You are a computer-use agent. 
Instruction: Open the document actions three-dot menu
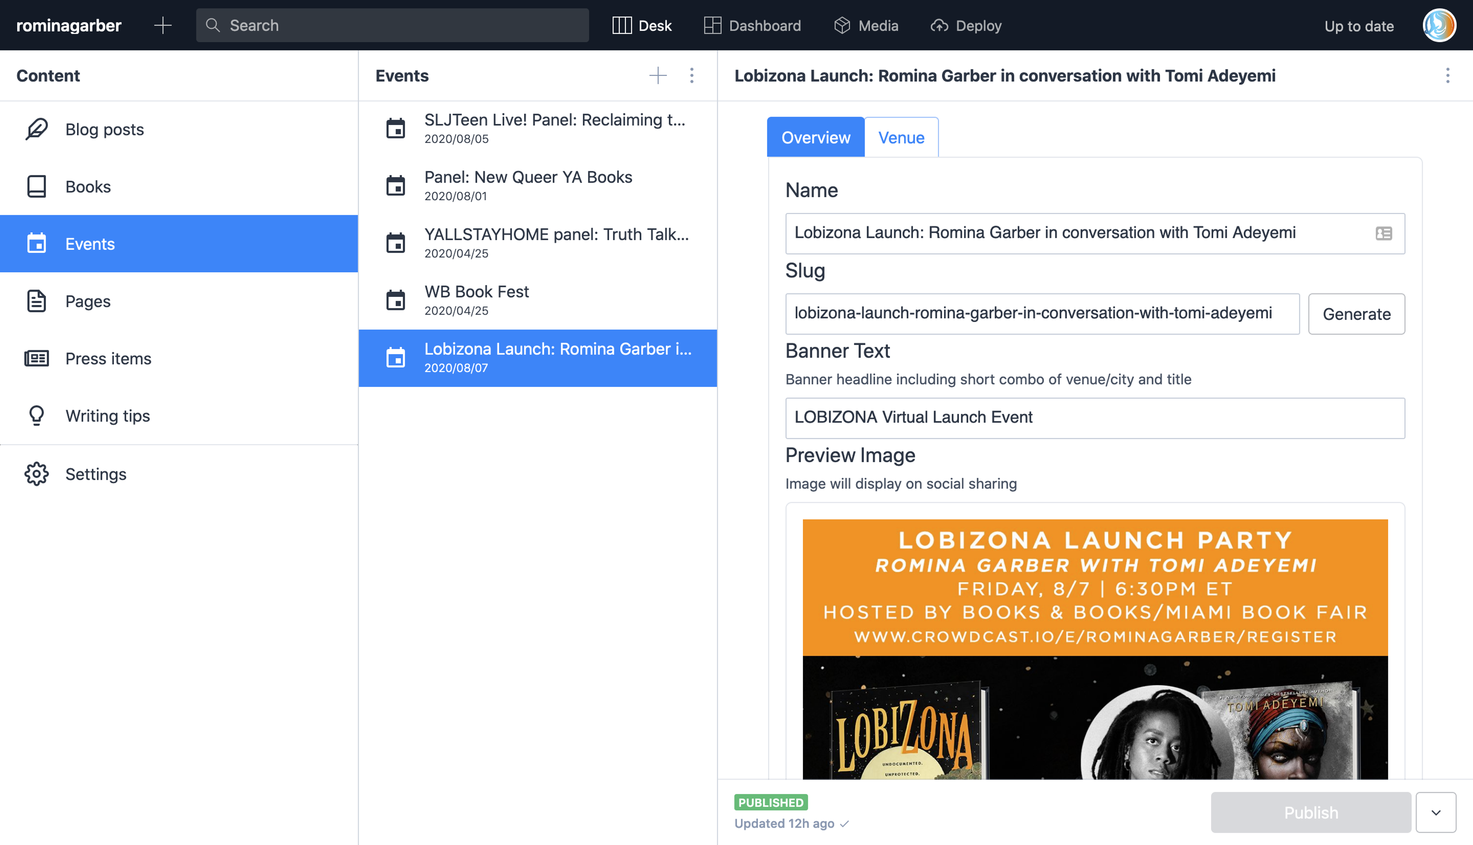pos(1447,76)
